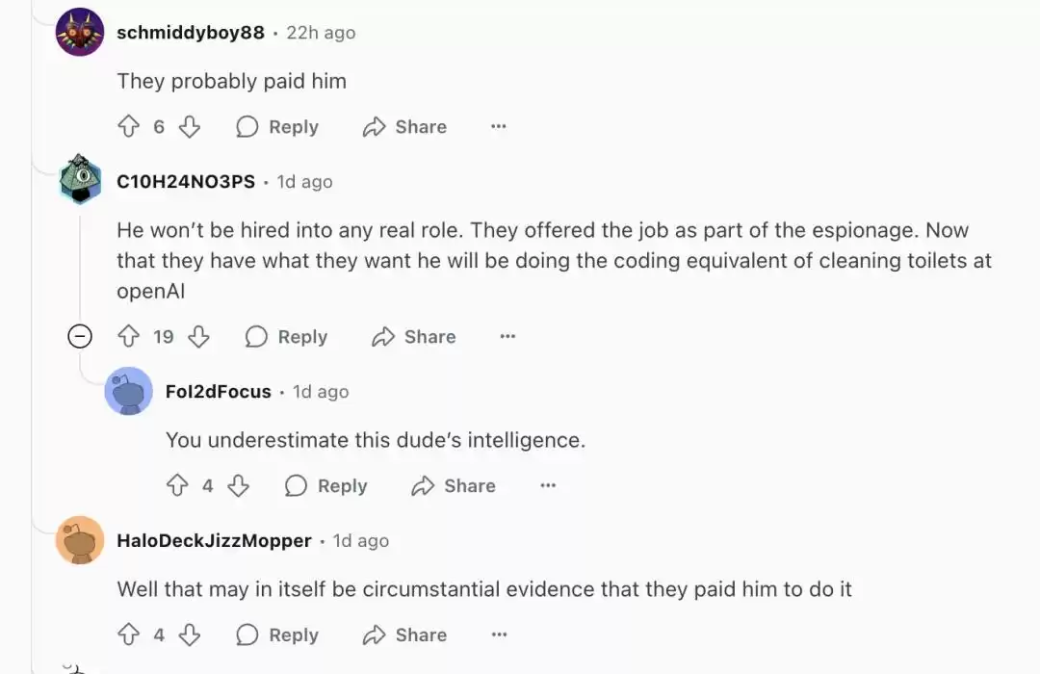Open more options on Fol2dFocus's reply
The height and width of the screenshot is (674, 1040).
[x=548, y=486]
